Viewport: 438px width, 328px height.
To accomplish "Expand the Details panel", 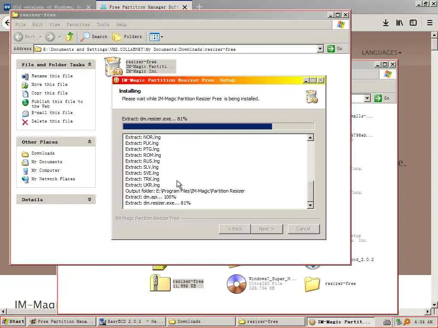I will 90,199.
